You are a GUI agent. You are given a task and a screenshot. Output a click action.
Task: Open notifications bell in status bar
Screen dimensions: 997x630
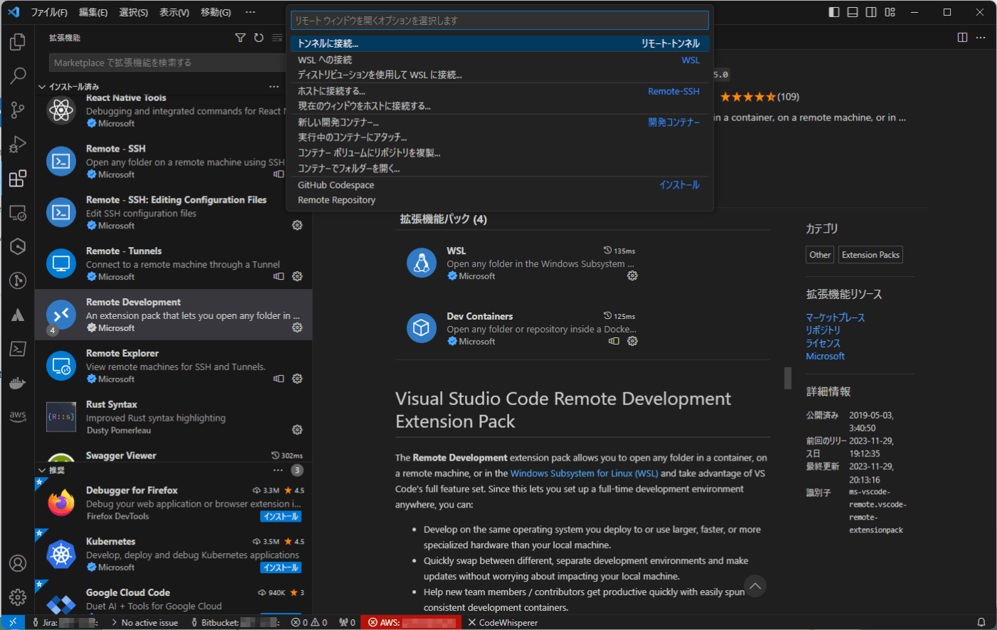point(981,622)
